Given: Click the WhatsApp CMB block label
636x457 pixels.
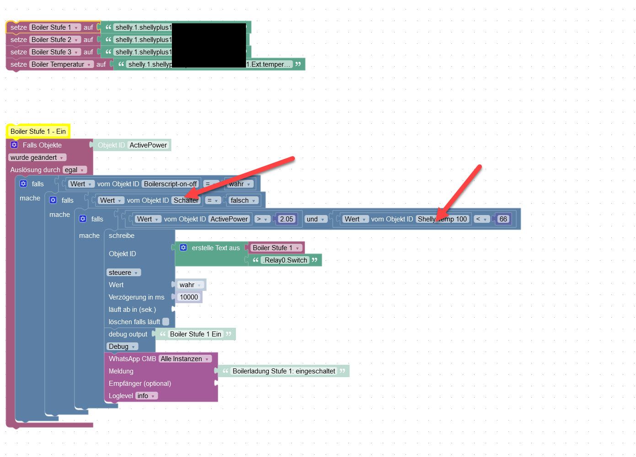Looking at the screenshot, I should tap(132, 359).
